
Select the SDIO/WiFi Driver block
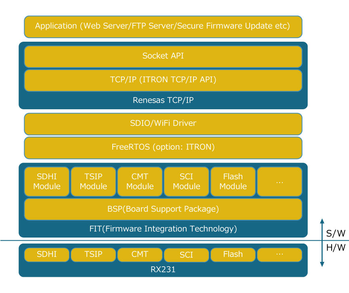(x=163, y=124)
